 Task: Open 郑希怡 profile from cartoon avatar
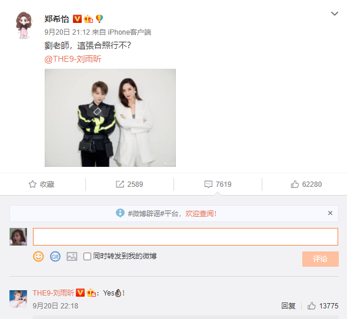[x=24, y=25]
